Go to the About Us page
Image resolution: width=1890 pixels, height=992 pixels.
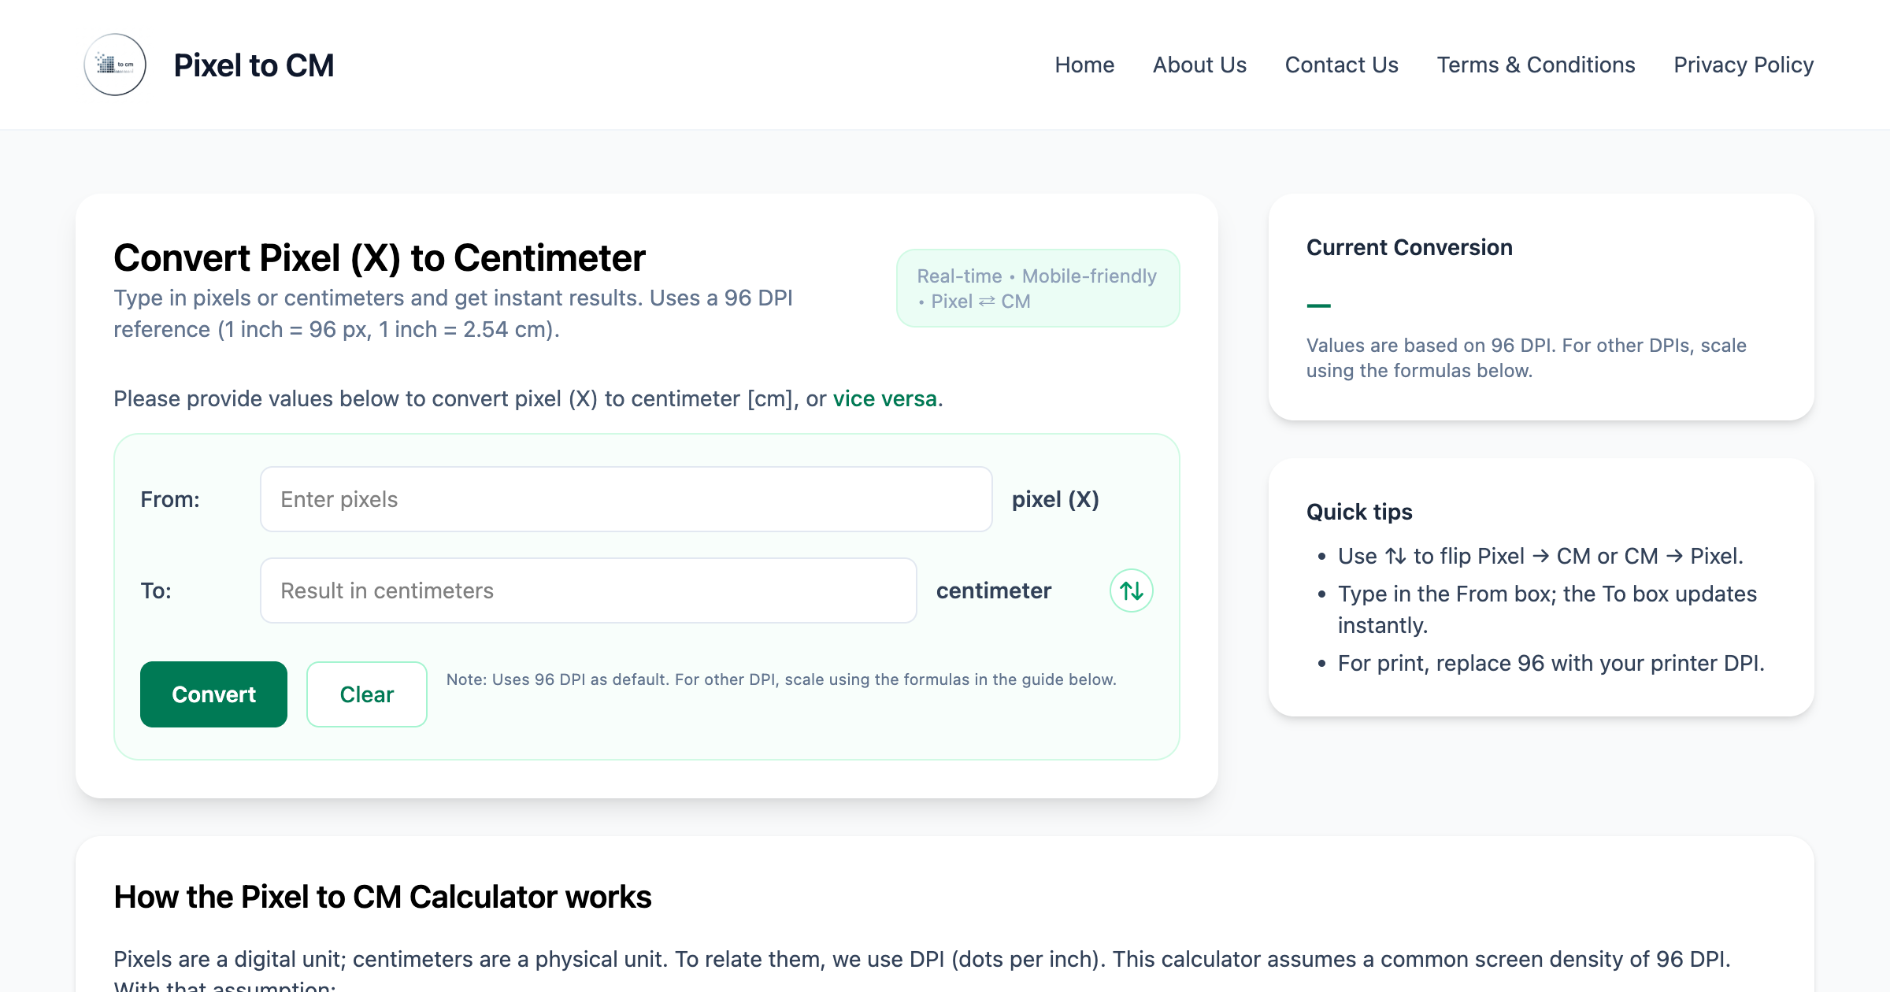coord(1199,65)
